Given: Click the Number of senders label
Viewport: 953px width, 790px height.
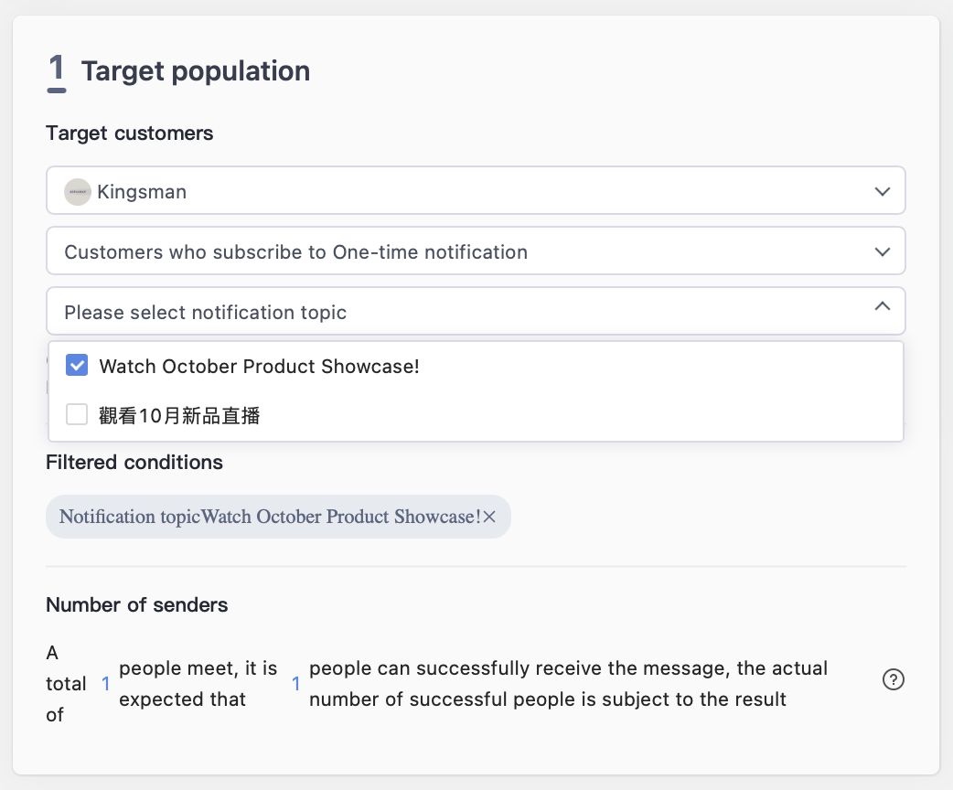Looking at the screenshot, I should click(137, 604).
